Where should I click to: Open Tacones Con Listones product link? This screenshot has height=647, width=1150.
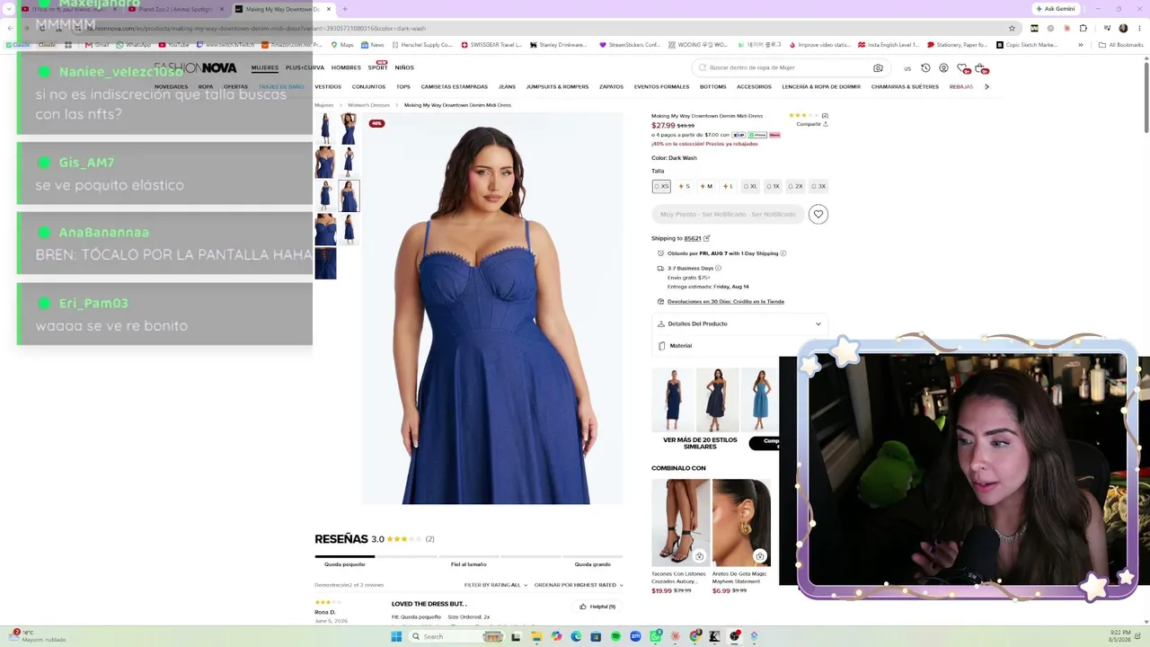(x=678, y=577)
